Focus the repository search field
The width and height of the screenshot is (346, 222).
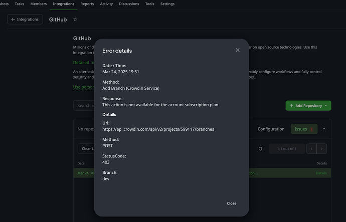[x=84, y=106]
